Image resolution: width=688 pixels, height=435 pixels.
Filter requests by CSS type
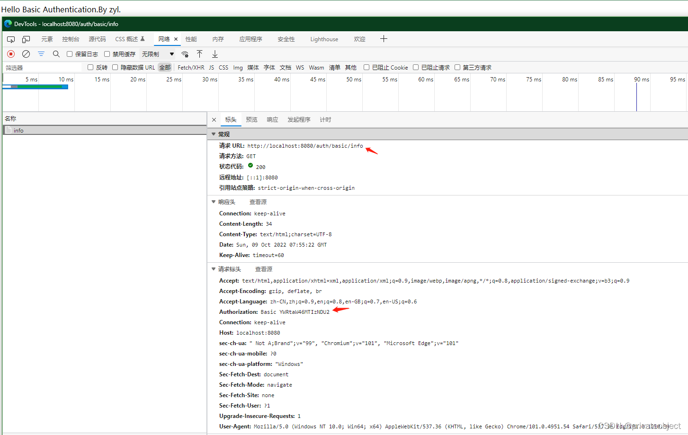(x=223, y=68)
